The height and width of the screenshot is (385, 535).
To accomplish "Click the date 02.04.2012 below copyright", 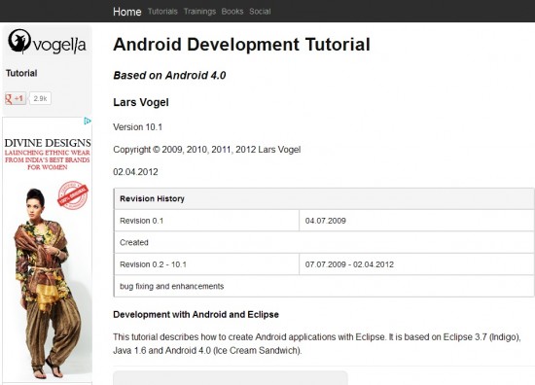I will [x=135, y=172].
